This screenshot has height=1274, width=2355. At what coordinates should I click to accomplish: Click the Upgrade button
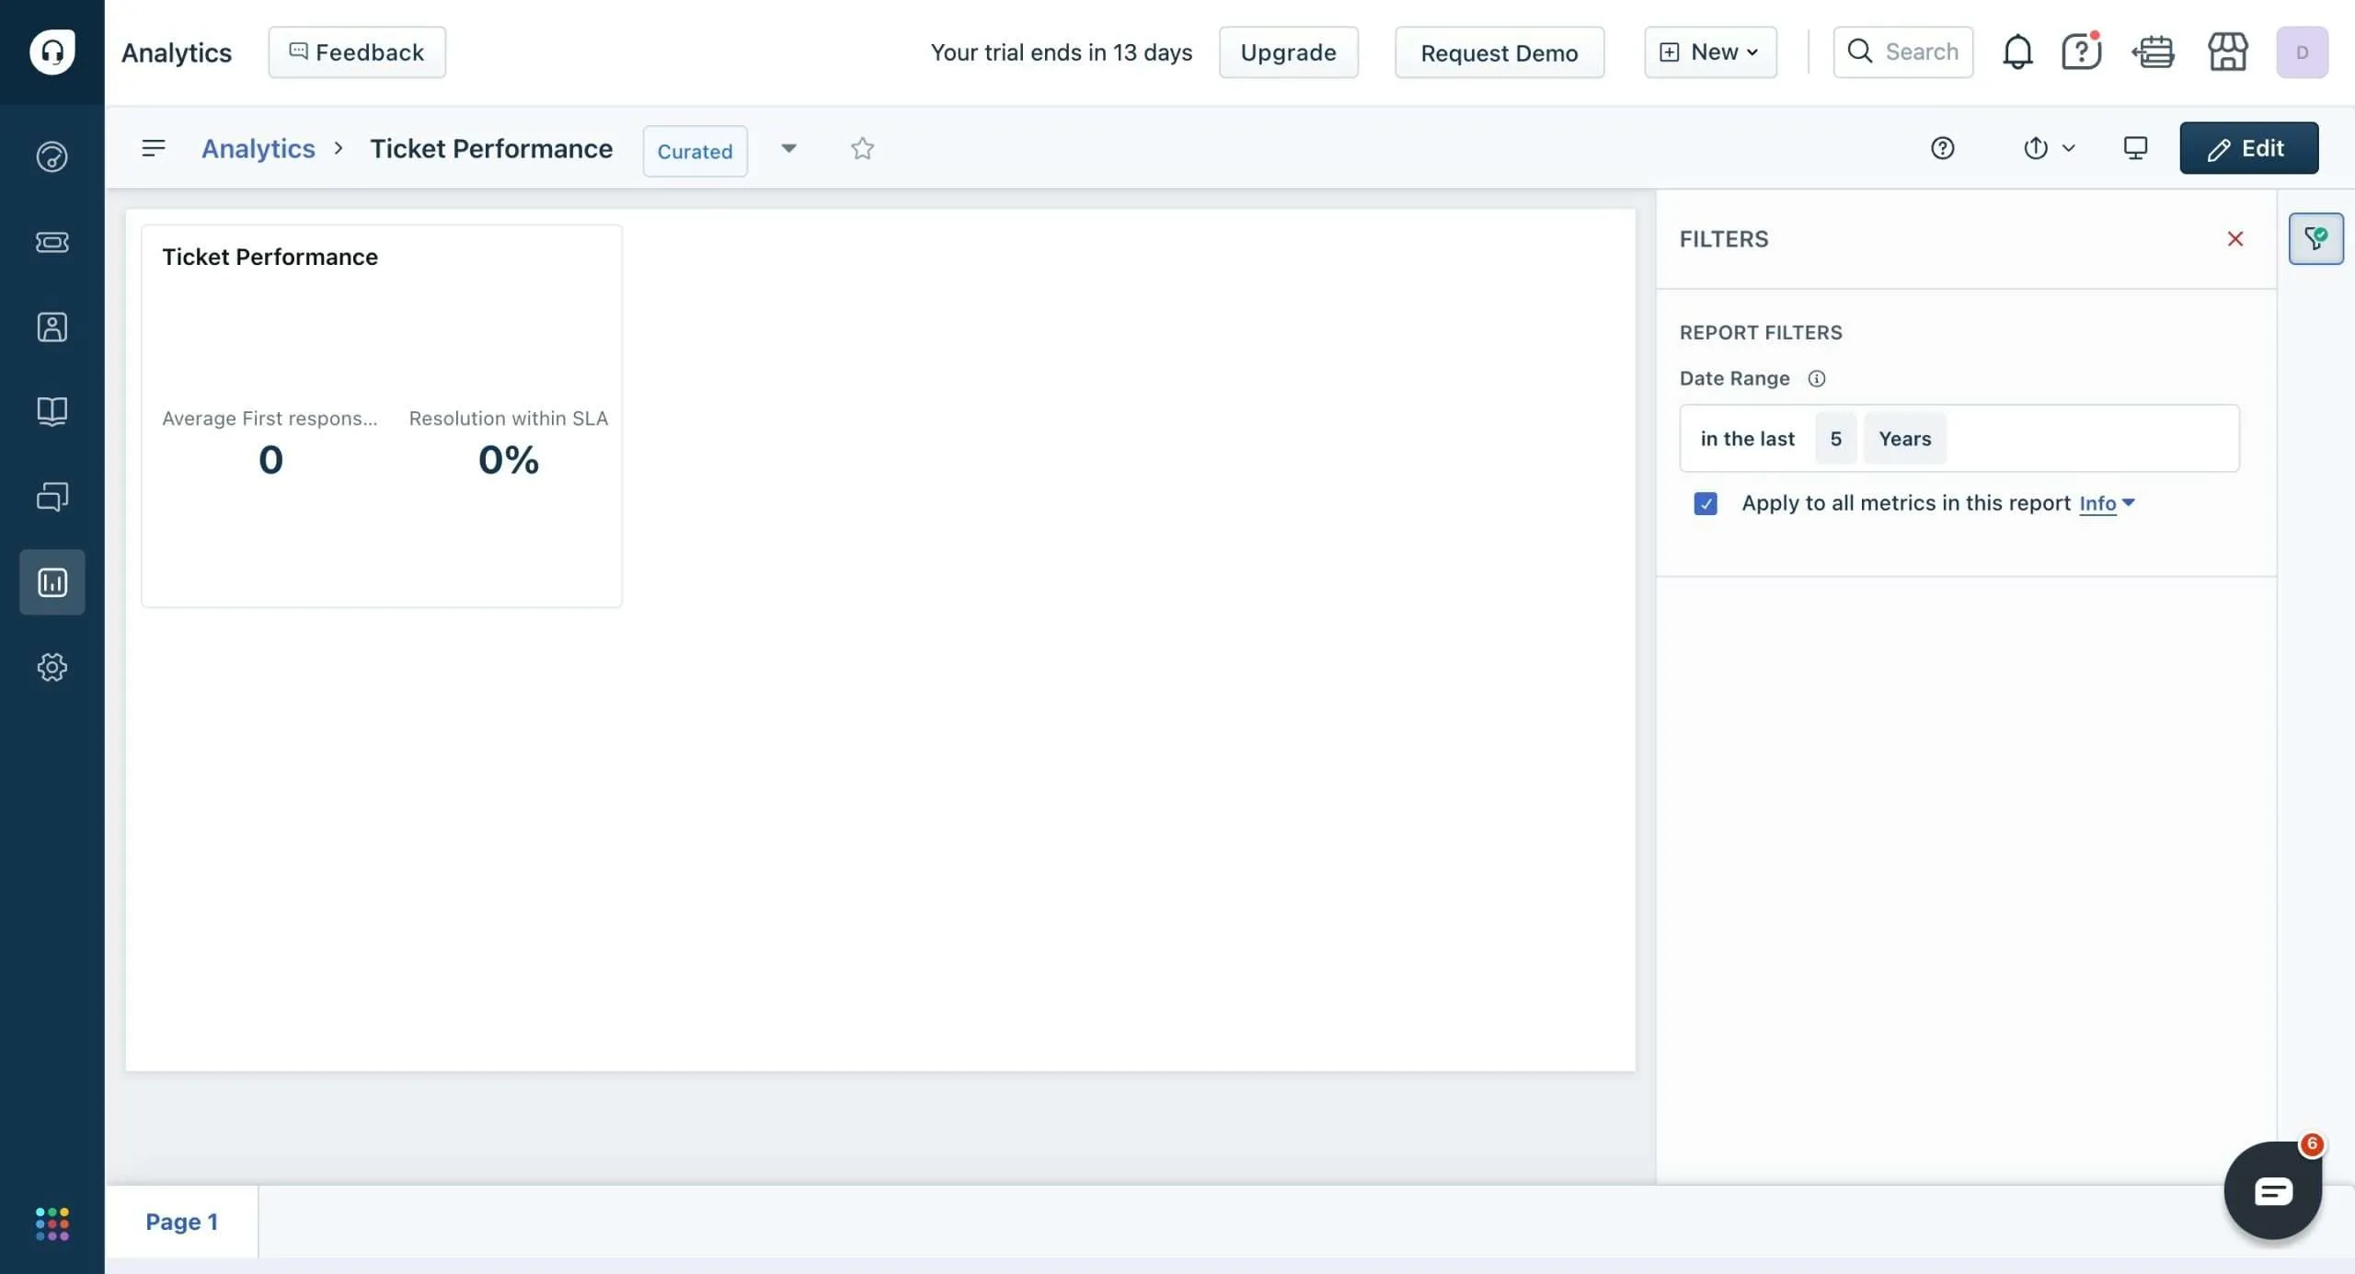point(1288,52)
